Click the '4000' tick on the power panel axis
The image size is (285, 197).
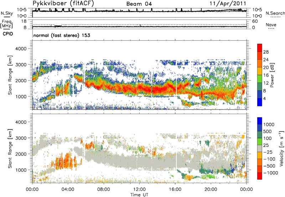point(21,49)
